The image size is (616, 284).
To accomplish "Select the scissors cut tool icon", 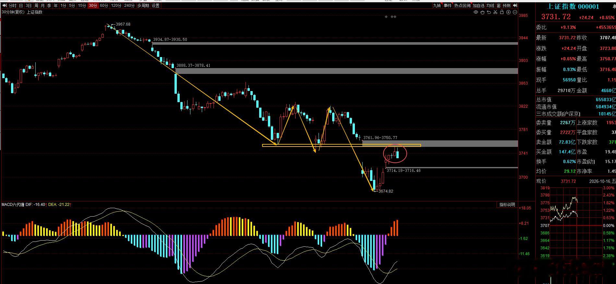I will (x=495, y=12).
